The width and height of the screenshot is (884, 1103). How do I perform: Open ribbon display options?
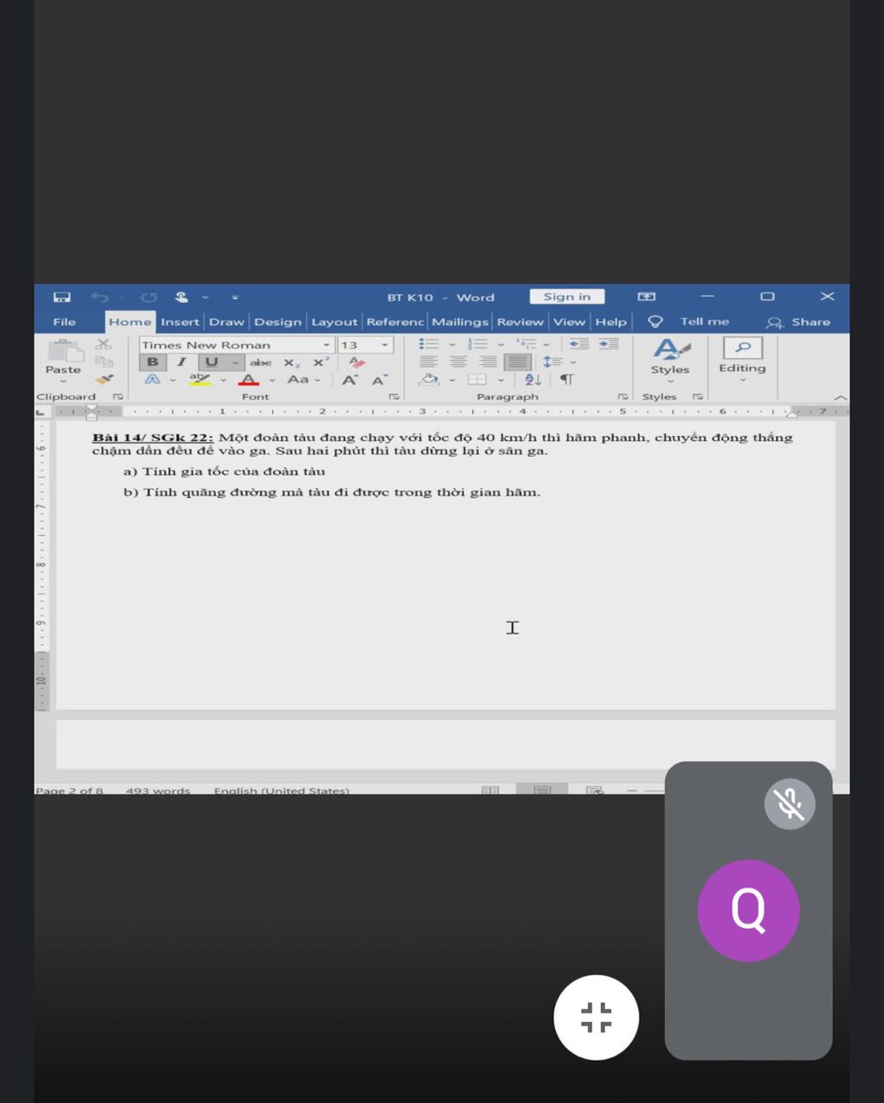tap(647, 297)
